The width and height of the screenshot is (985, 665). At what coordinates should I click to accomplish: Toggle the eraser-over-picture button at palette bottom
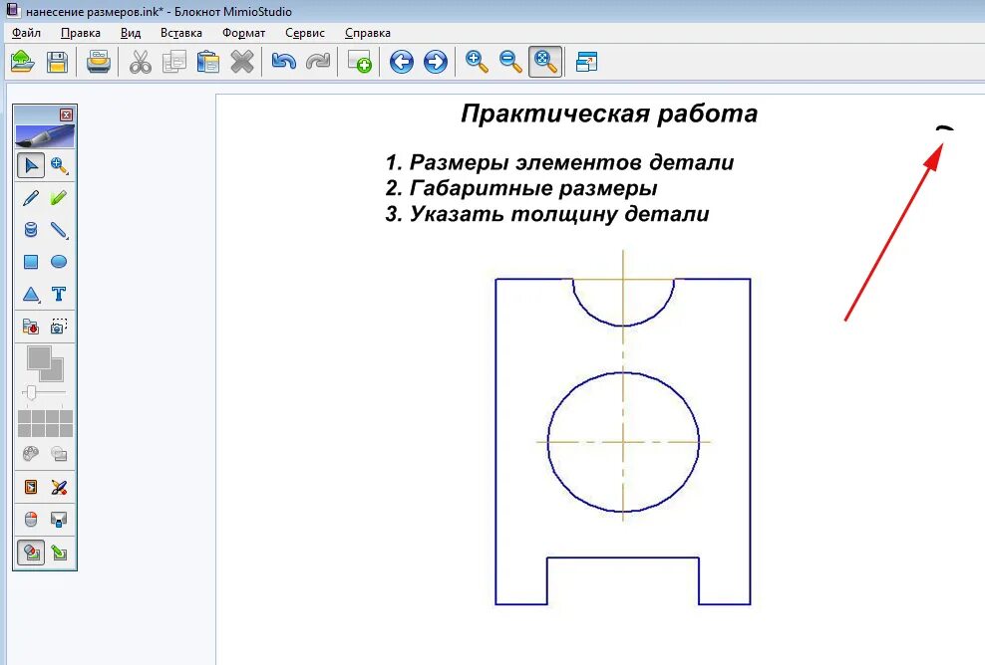(30, 553)
